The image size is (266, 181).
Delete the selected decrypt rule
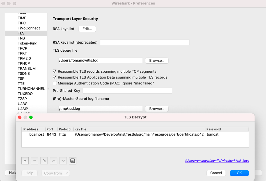click(x=34, y=161)
